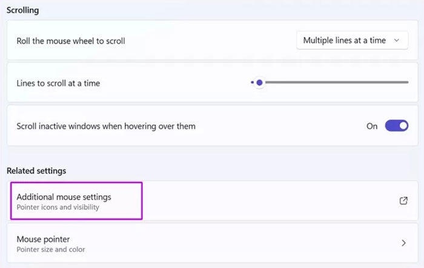Image resolution: width=424 pixels, height=268 pixels.
Task: Click the Pointer icons and visibility subtitle
Action: 58,208
